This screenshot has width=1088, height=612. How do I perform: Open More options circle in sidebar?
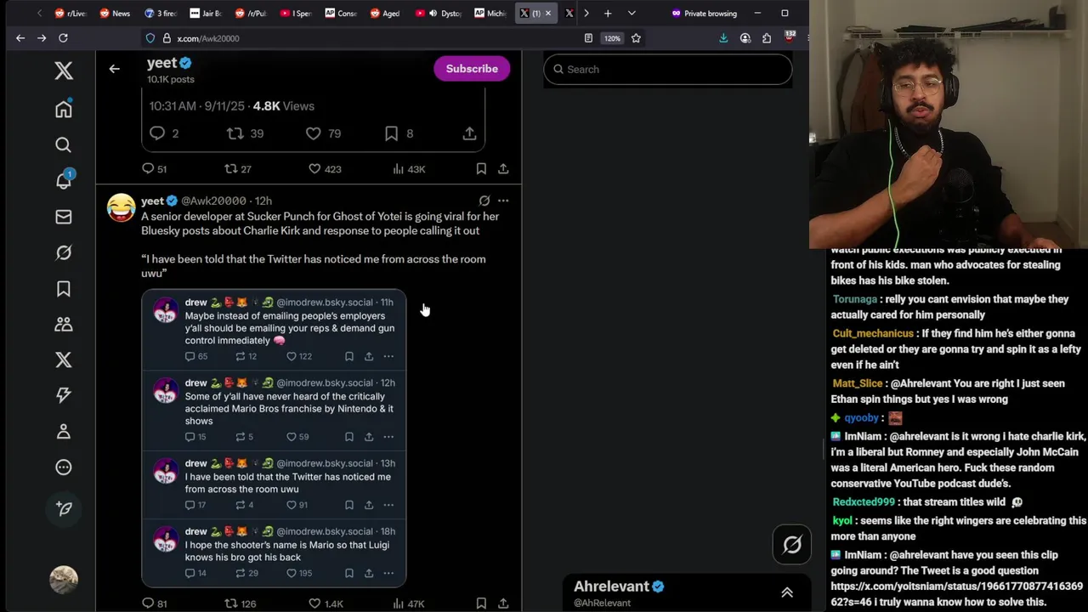click(x=64, y=467)
